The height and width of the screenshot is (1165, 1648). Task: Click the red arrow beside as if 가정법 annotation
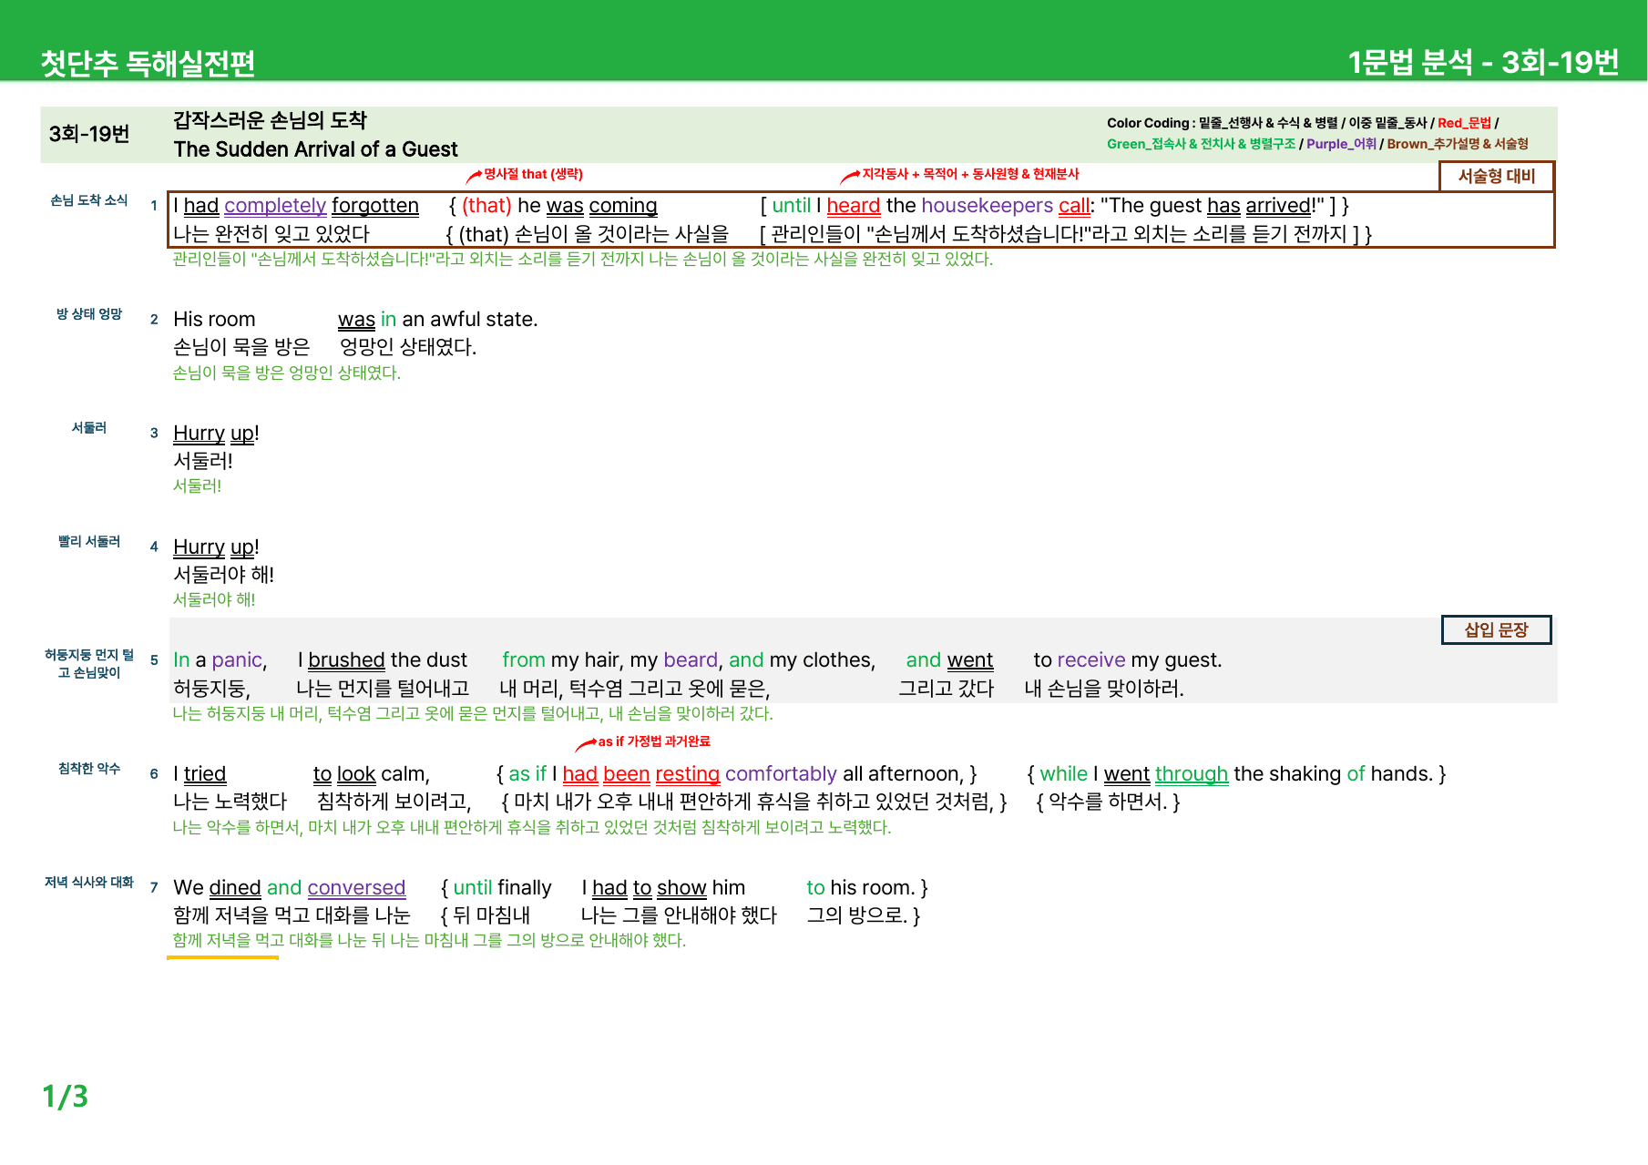(587, 744)
